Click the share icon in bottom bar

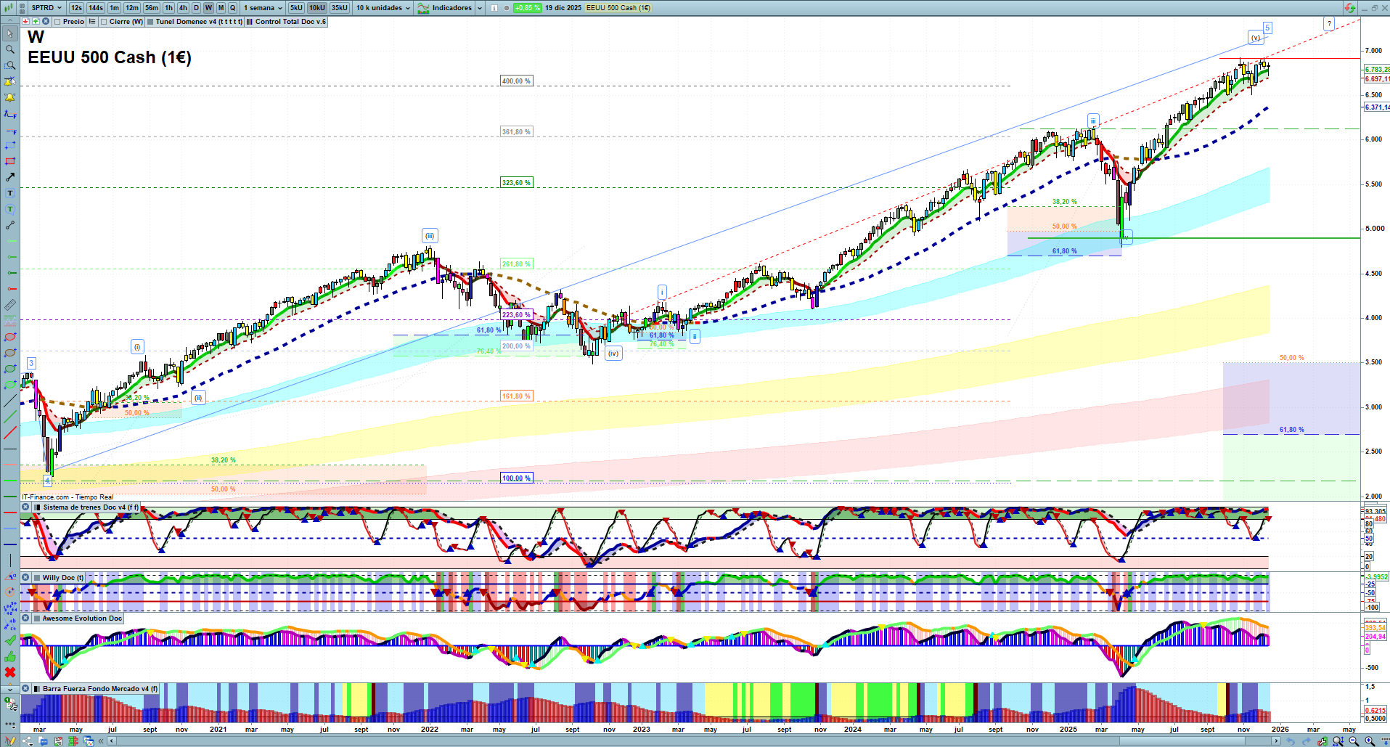pos(28,741)
